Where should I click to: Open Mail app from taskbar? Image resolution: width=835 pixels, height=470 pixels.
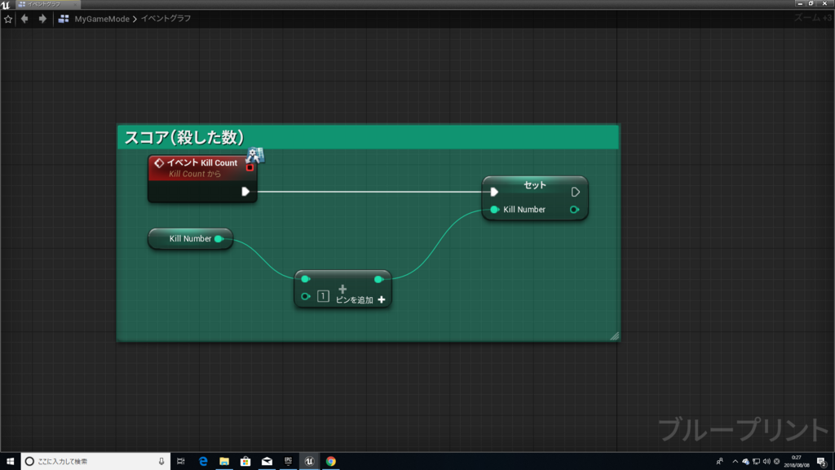(x=267, y=462)
